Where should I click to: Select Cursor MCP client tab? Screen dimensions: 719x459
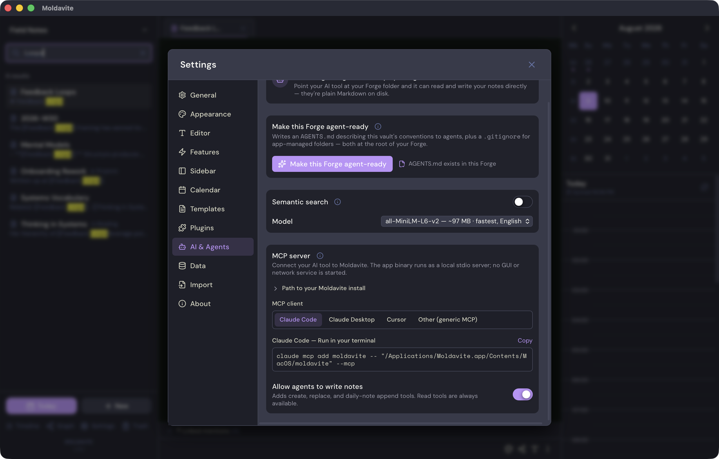(396, 320)
